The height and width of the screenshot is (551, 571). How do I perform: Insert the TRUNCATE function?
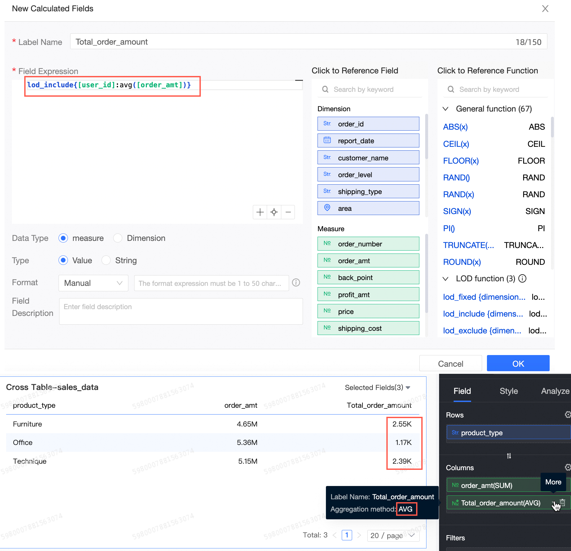click(469, 245)
